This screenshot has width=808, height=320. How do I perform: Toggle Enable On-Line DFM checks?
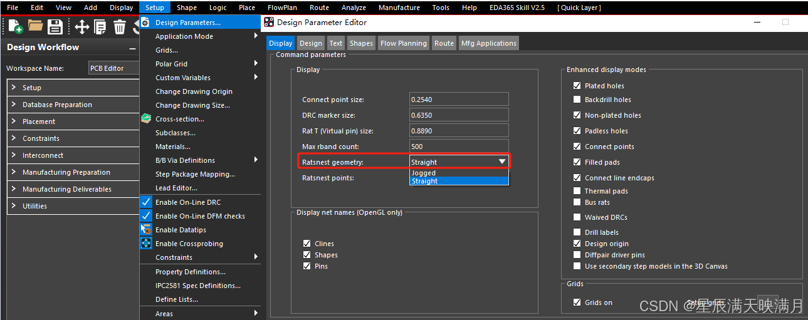pyautogui.click(x=146, y=216)
